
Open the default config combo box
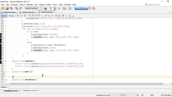pos(34,8)
